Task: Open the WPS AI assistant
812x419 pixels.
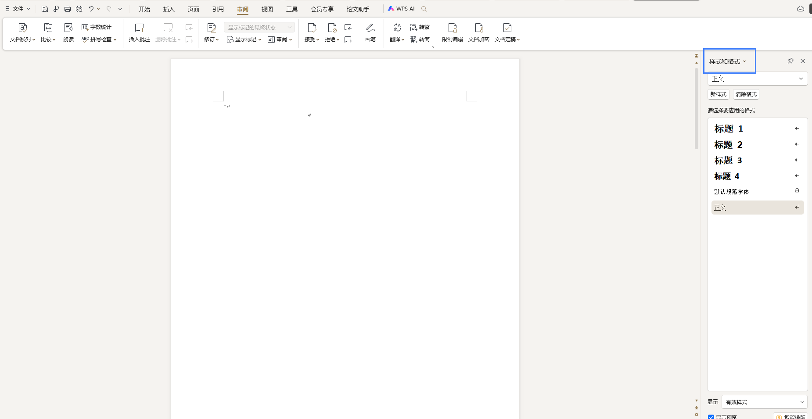Action: [x=401, y=9]
